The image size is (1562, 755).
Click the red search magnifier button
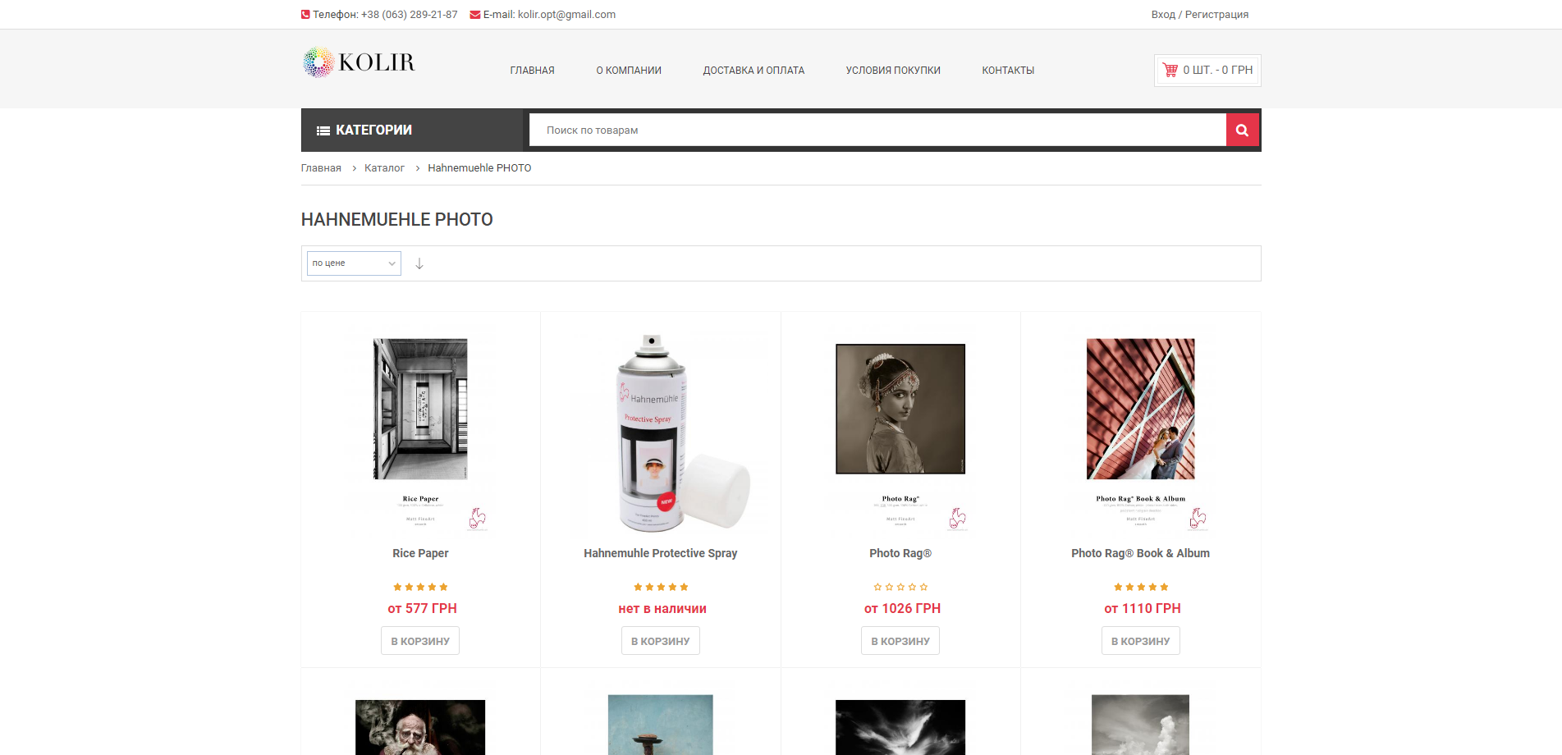point(1242,130)
